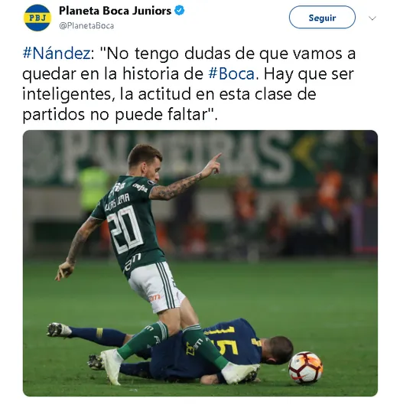Open the #Nández hashtag
This screenshot has height=405, width=400.
[x=57, y=54]
